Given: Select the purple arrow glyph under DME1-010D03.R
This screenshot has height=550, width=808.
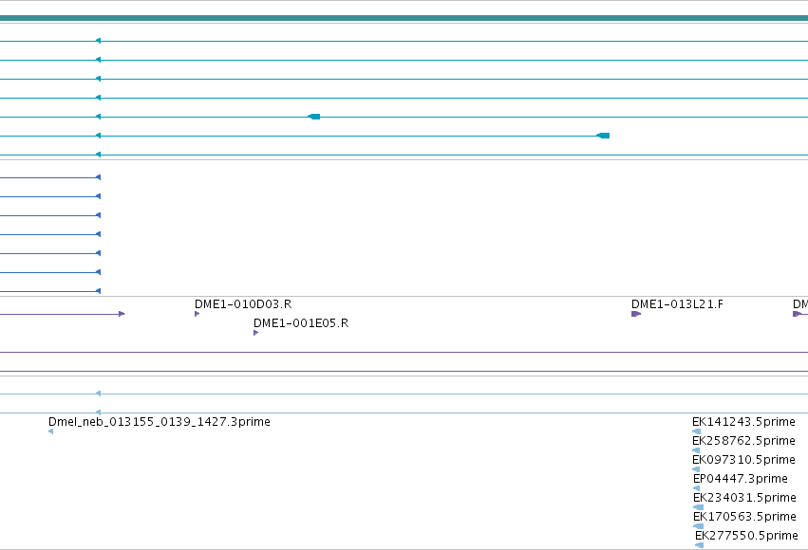Looking at the screenshot, I should [x=197, y=314].
